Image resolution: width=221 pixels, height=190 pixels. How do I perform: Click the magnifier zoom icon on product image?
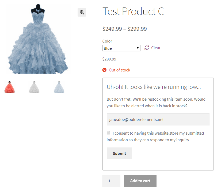point(82,12)
